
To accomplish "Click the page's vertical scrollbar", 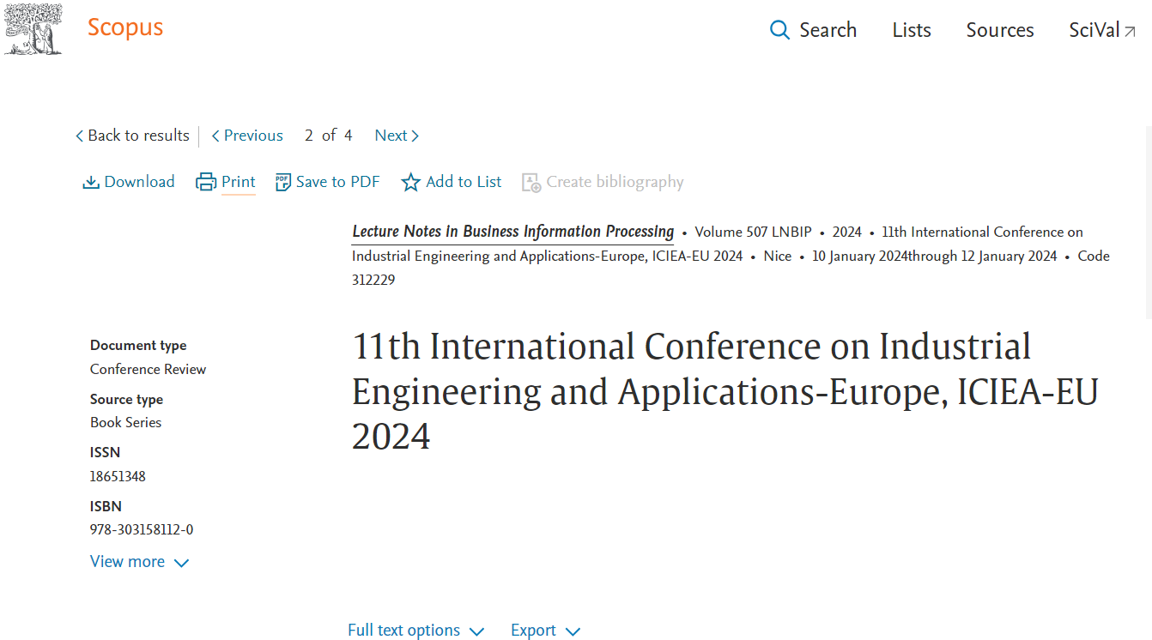I will [x=1149, y=223].
